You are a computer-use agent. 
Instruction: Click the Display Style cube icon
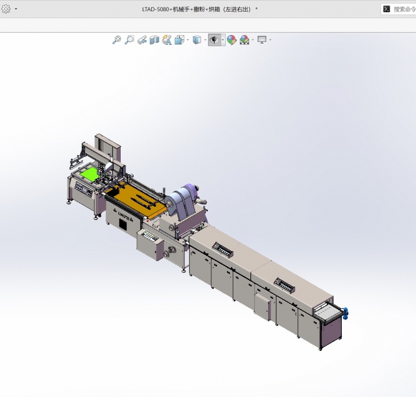click(197, 40)
